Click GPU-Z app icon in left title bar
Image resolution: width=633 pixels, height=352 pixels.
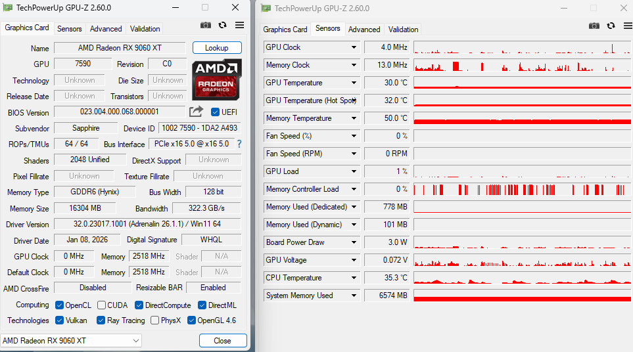coord(8,8)
